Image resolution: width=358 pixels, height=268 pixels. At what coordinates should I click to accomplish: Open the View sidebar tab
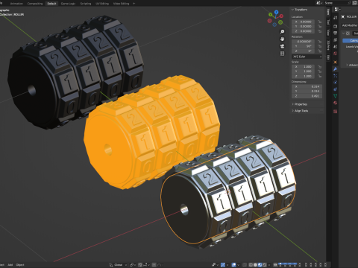point(328,32)
